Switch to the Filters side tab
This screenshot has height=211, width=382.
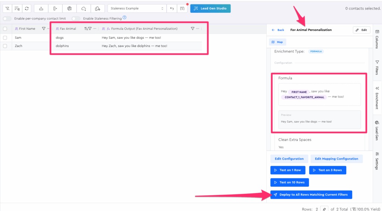pyautogui.click(x=377, y=68)
